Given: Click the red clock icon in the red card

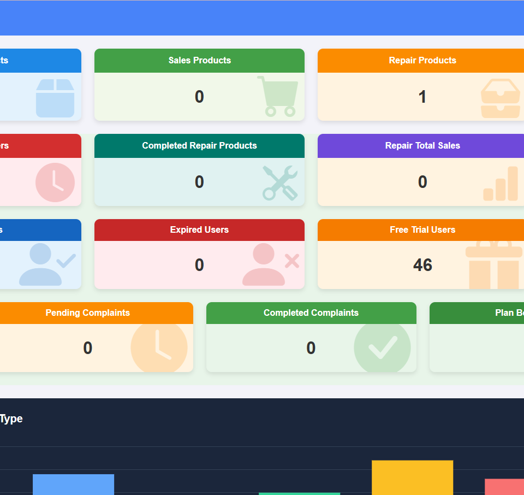Looking at the screenshot, I should 55,182.
